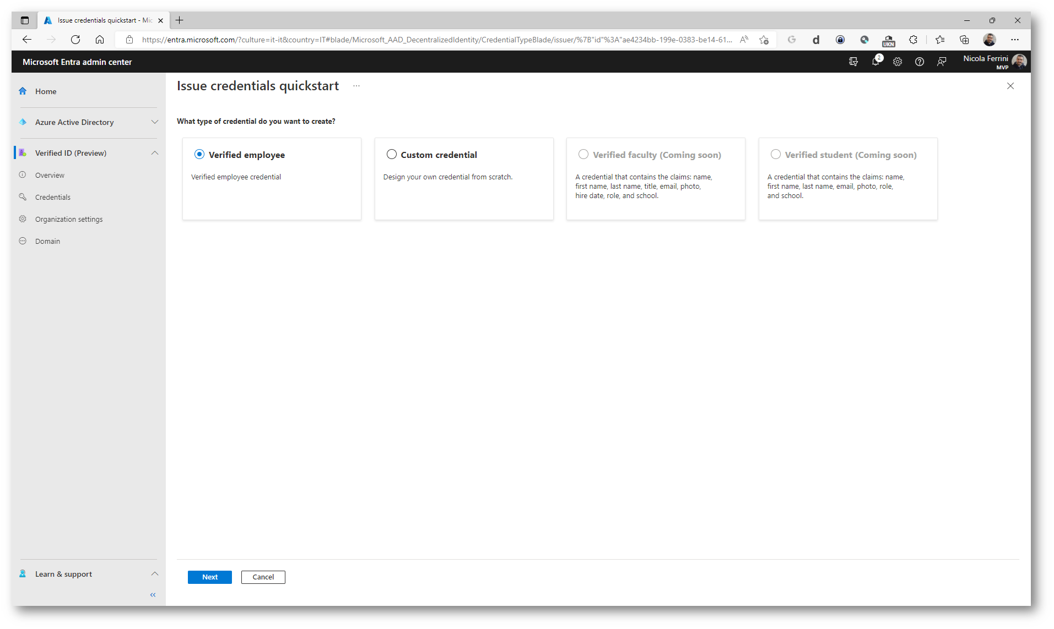The height and width of the screenshot is (629, 1054).
Task: Click the UKN extension icon
Action: pyautogui.click(x=888, y=40)
